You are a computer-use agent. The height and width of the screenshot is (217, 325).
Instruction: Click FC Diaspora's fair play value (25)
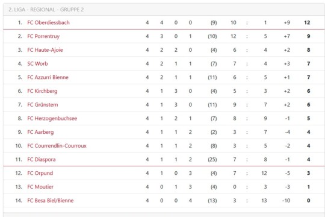click(212, 160)
